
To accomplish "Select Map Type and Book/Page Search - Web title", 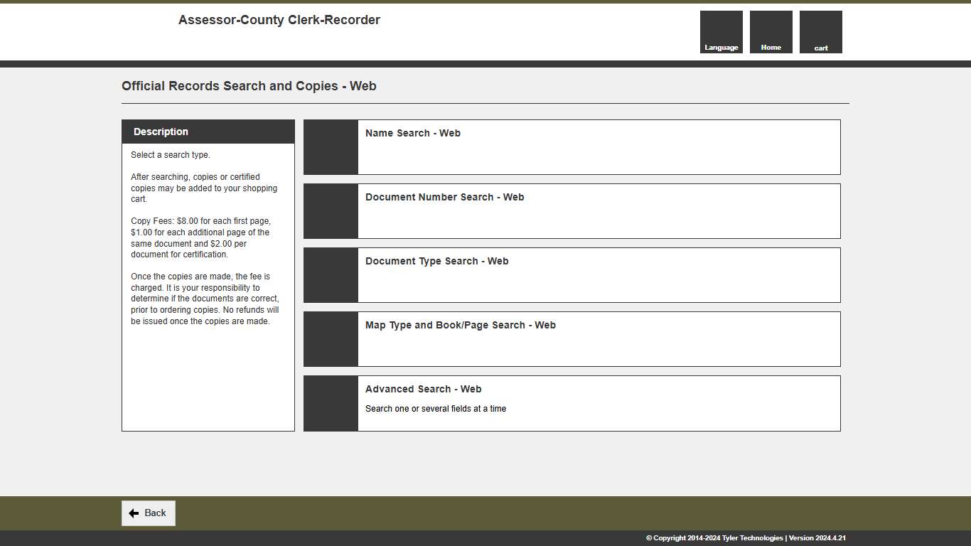I will pos(460,325).
